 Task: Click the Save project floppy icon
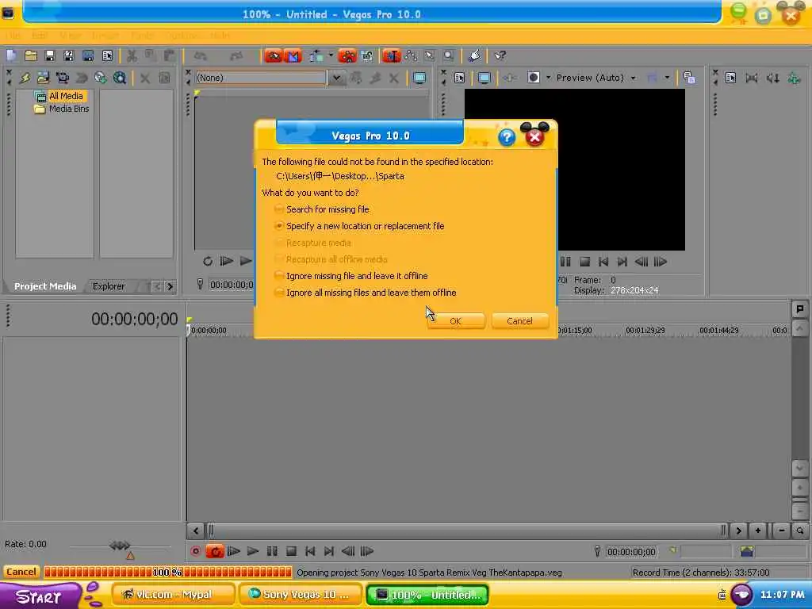click(50, 56)
